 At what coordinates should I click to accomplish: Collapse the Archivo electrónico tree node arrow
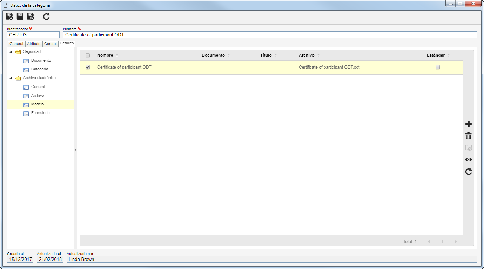pos(11,78)
